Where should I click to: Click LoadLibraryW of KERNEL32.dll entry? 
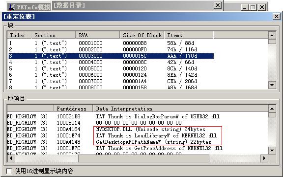[x=156, y=135]
